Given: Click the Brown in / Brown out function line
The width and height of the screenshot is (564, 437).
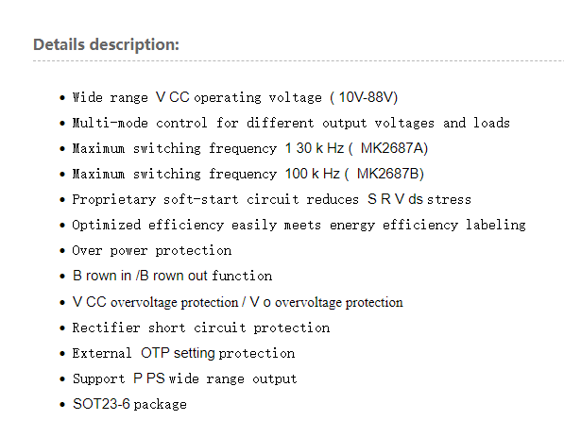Looking at the screenshot, I should (172, 276).
